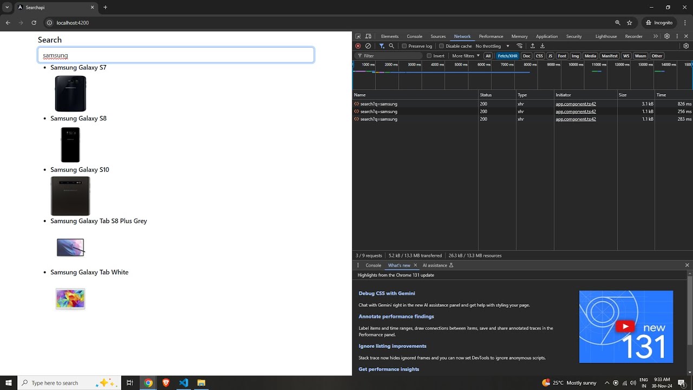Open app.component.ts:42 link in first row
Image resolution: width=693 pixels, height=390 pixels.
[x=576, y=104]
